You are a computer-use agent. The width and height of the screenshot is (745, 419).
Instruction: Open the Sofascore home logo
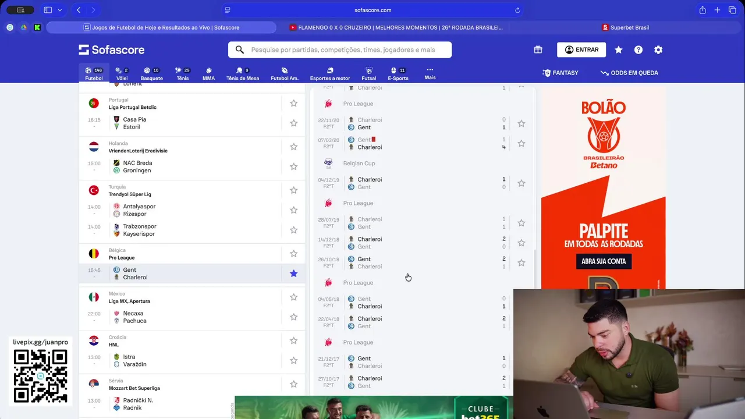[x=112, y=50]
